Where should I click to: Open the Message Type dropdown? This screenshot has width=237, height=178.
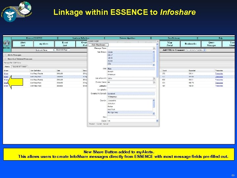pos(154,48)
